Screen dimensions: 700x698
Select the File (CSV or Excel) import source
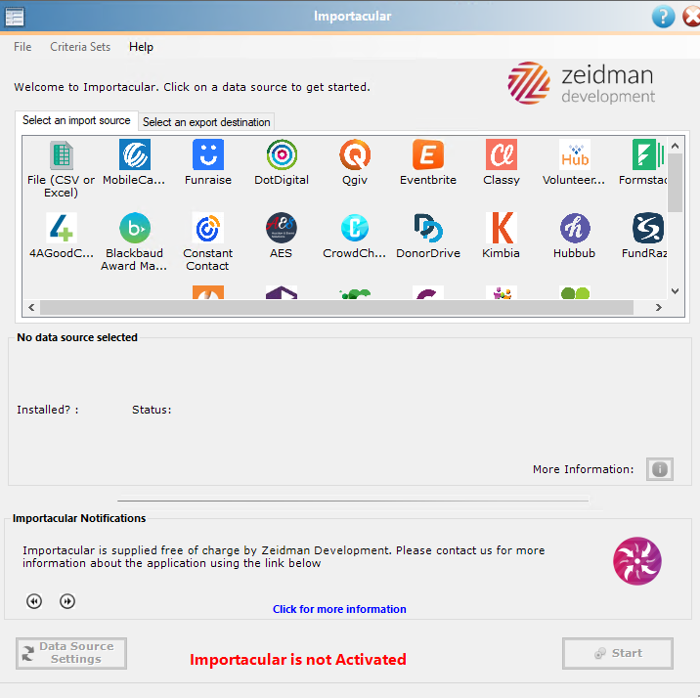pyautogui.click(x=62, y=169)
